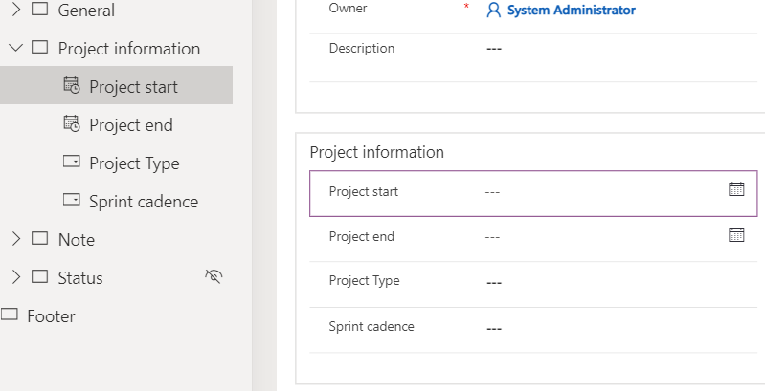
Task: Click the Project start date-time field icon in tree
Action: [x=72, y=86]
